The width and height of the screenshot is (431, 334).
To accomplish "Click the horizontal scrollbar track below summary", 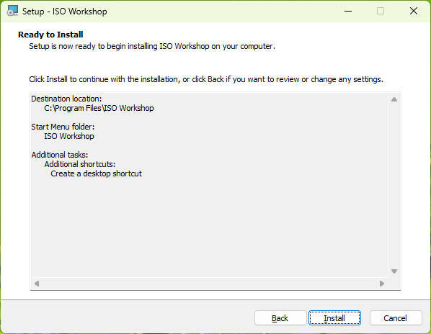I will [x=209, y=284].
